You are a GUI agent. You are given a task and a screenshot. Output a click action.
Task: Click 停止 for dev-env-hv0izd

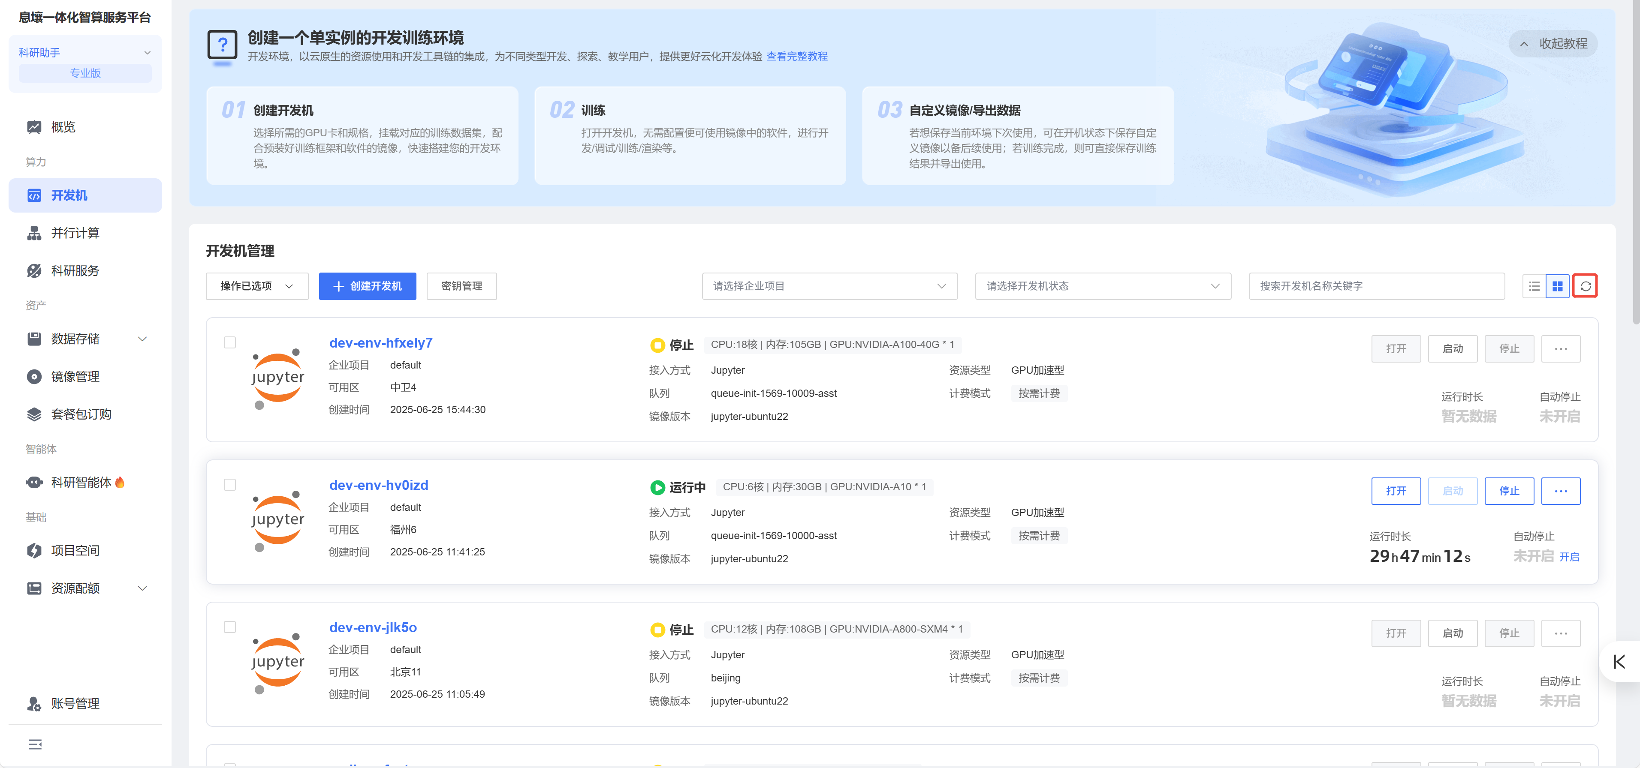click(1509, 491)
